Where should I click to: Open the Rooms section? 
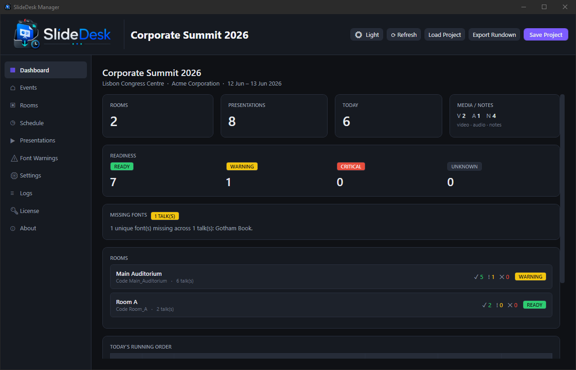[45, 105]
